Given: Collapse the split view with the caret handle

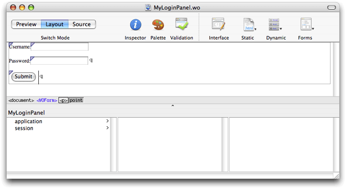Looking at the screenshot, I should pos(173,106).
